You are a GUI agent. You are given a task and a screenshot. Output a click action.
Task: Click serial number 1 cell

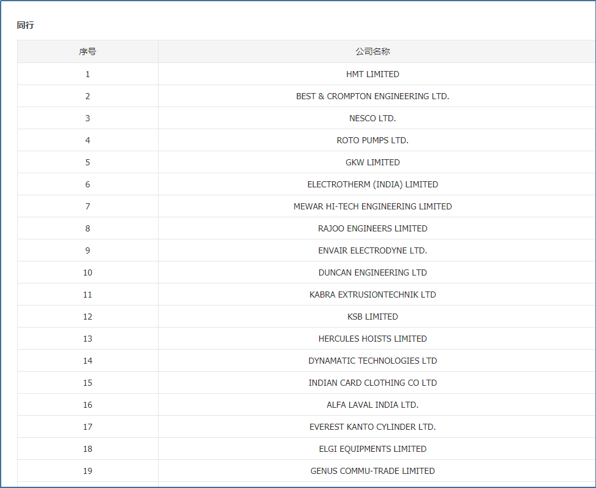(88, 74)
